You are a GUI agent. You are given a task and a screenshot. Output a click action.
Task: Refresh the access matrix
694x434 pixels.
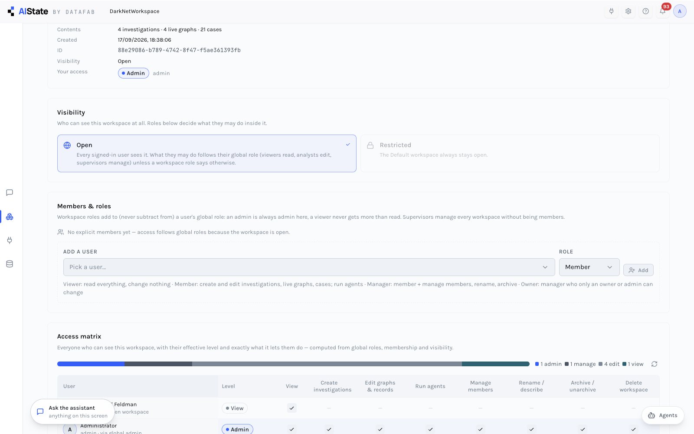click(654, 364)
